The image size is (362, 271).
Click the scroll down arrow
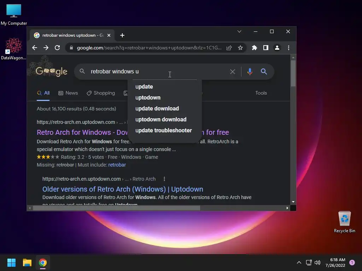[x=293, y=202]
